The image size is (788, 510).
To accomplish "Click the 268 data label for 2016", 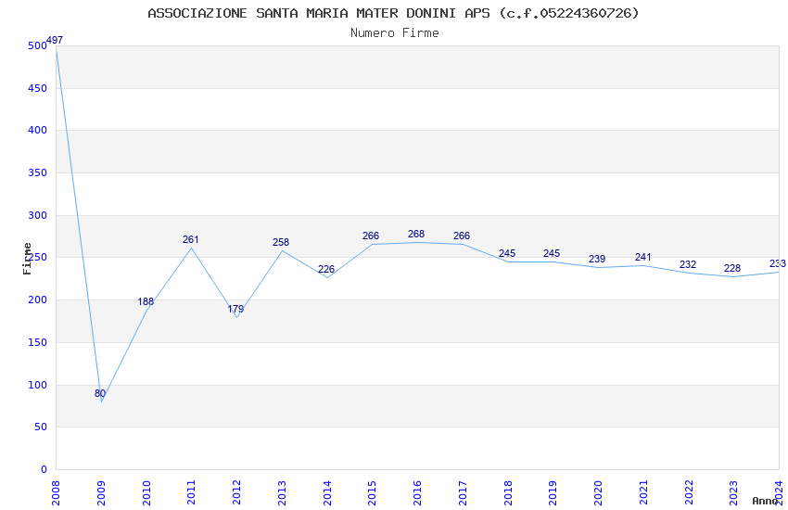I will [x=416, y=235].
